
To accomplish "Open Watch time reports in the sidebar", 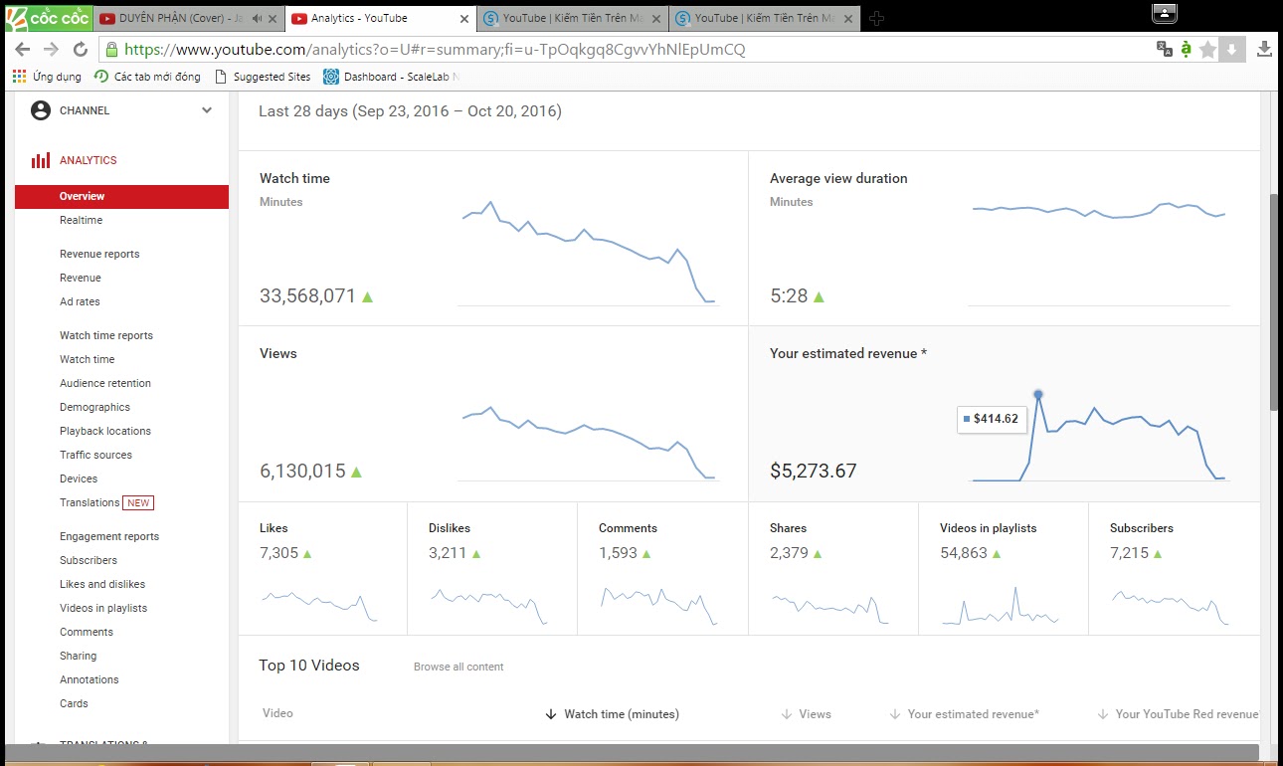I will click(x=106, y=335).
